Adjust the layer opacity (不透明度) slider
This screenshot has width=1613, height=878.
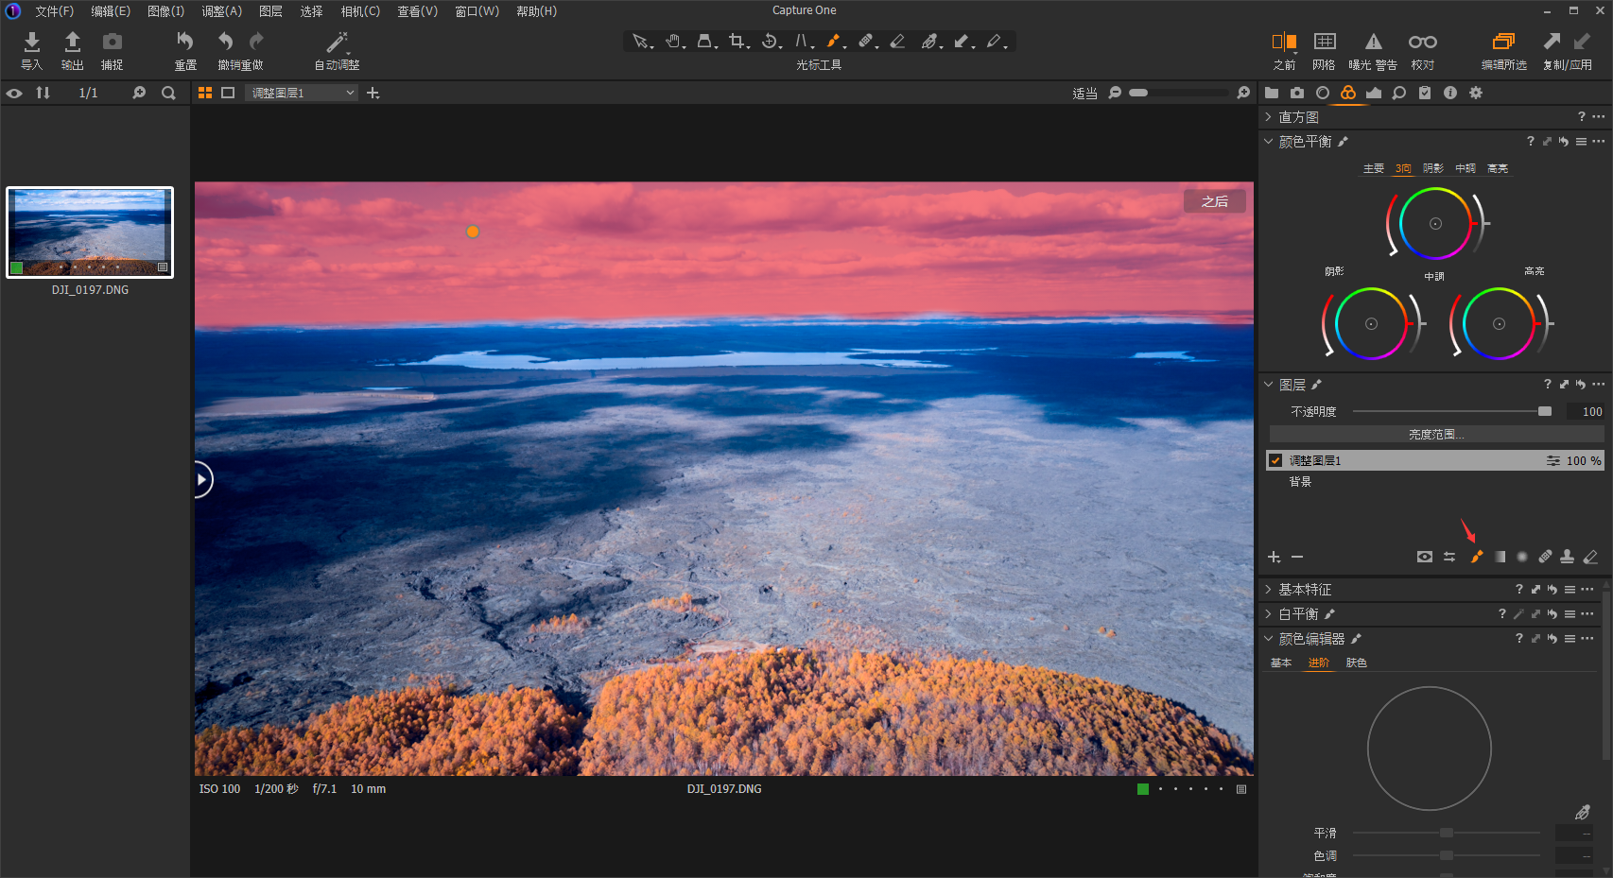tap(1452, 411)
